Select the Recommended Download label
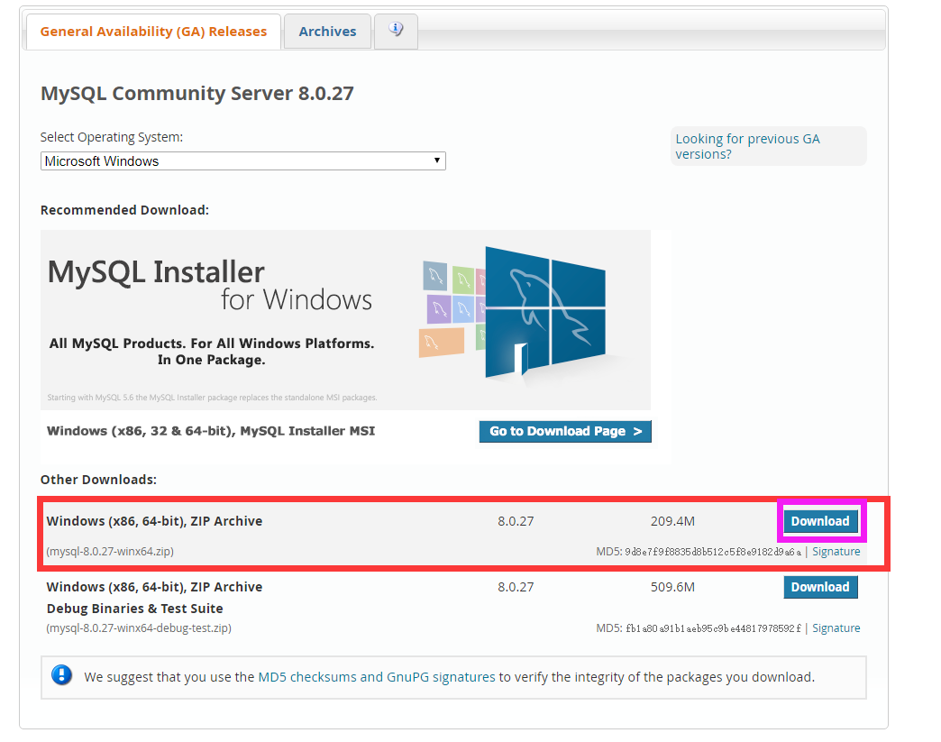The height and width of the screenshot is (742, 941). click(124, 210)
